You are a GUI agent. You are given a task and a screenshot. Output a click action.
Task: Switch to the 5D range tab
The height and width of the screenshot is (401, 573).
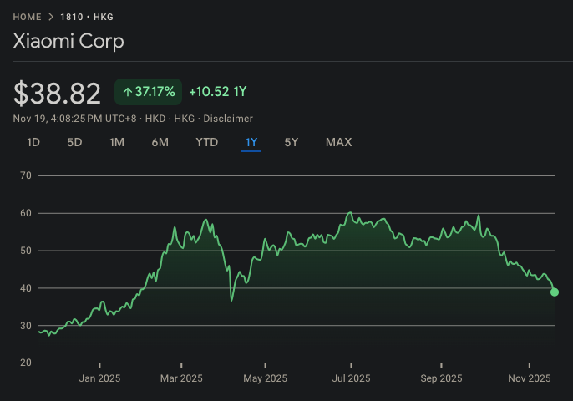pos(74,142)
